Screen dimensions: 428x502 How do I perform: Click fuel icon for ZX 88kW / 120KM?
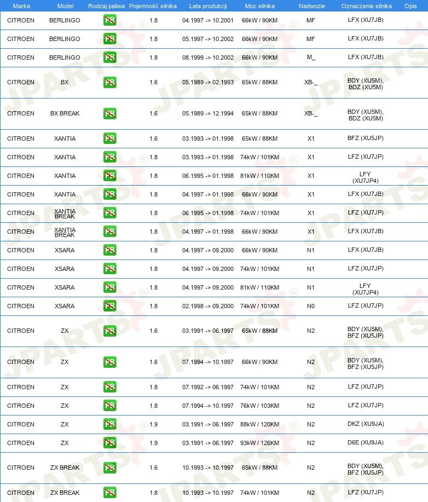tap(110, 424)
